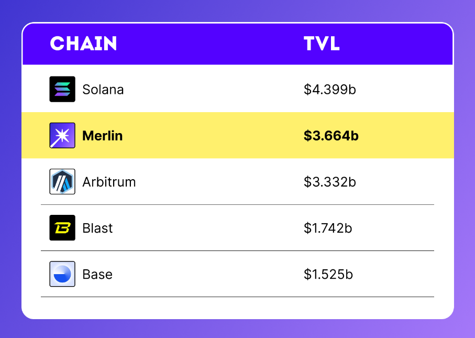Select the CHAIN column header
This screenshot has width=475, height=338.
click(83, 44)
